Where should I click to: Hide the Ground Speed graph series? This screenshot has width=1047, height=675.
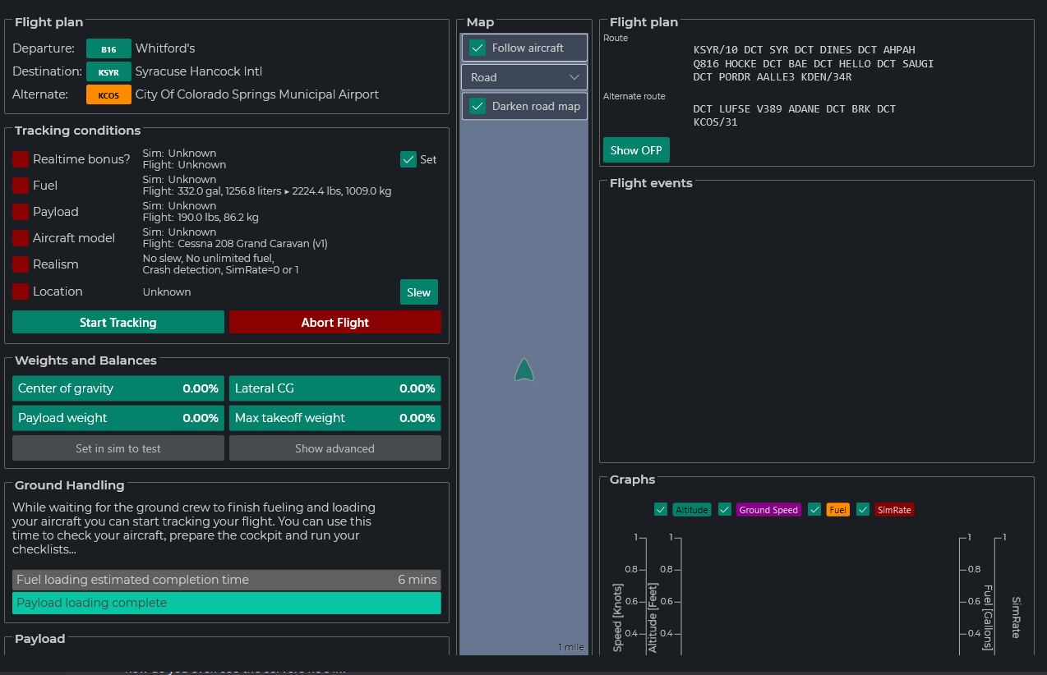click(725, 509)
